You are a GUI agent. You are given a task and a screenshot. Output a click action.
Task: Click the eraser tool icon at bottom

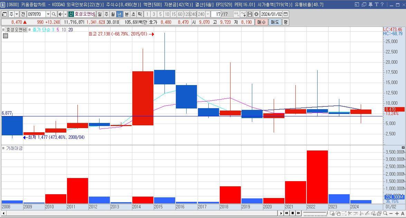point(374,214)
